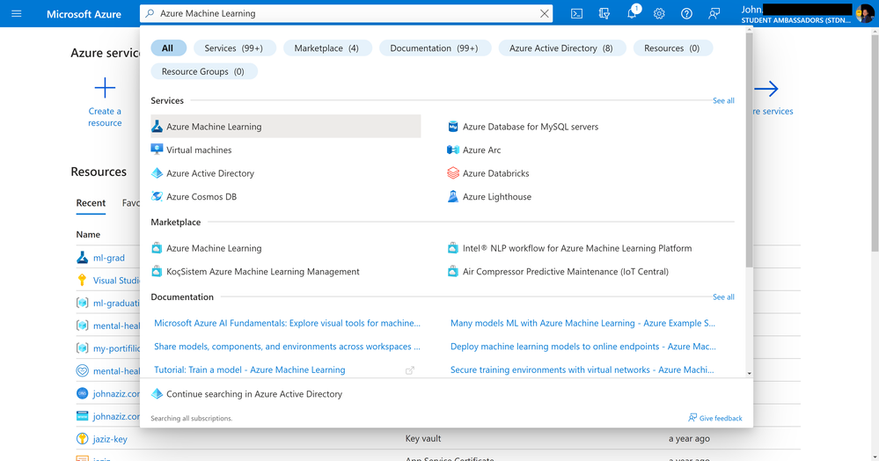Open the hamburger portal menu
Screen dimensions: 879x461
click(x=16, y=13)
